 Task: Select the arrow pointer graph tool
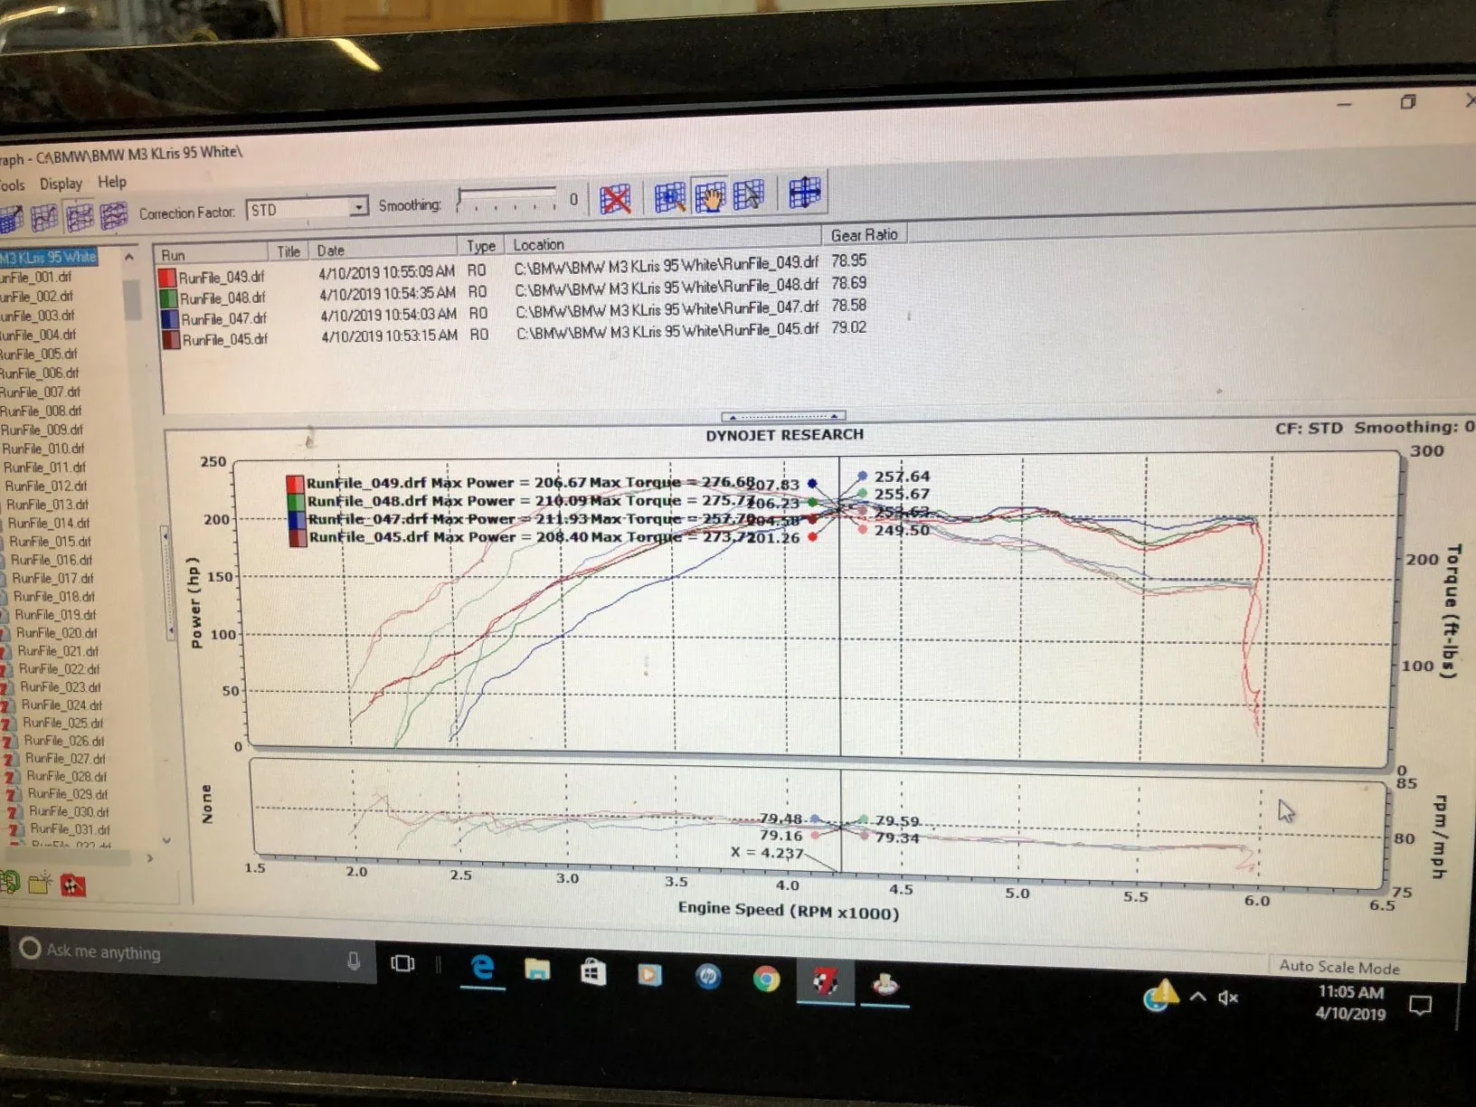[749, 194]
